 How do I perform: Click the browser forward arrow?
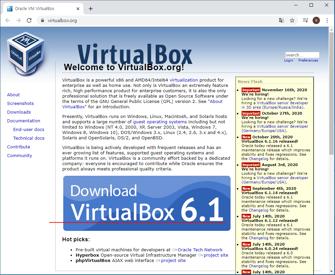coord(19,20)
